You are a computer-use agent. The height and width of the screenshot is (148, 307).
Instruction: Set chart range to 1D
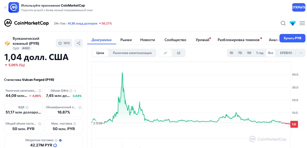coord(231,53)
